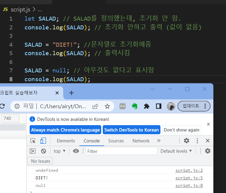Toggle the device toolbar emulation
The height and width of the screenshot is (193, 226).
pos(43,141)
